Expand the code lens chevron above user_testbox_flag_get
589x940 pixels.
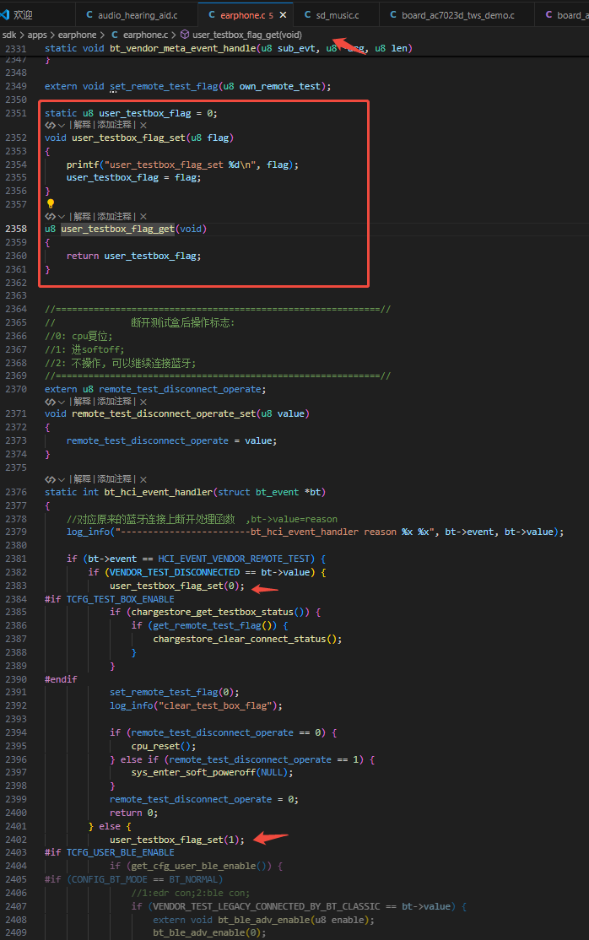point(62,216)
